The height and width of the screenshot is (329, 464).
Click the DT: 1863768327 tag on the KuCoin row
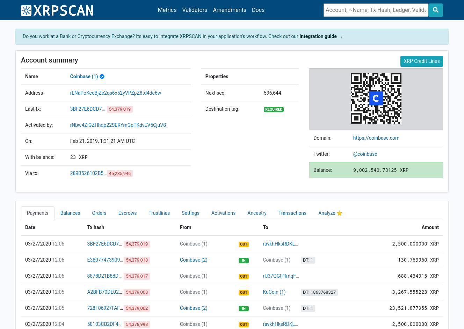coord(319,292)
